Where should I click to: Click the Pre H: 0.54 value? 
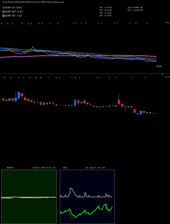[x=106, y=10]
